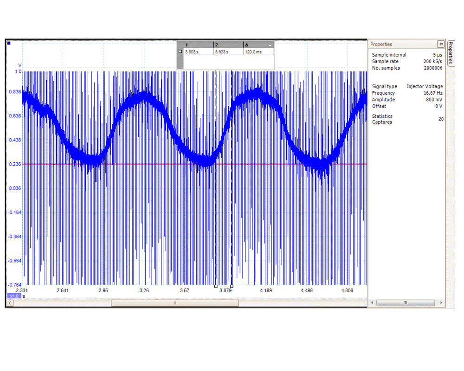Click the 3.26 time axis label

[x=144, y=290]
